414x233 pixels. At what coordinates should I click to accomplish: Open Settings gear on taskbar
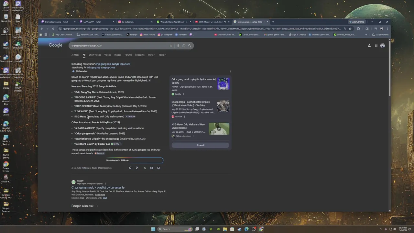click(x=204, y=229)
